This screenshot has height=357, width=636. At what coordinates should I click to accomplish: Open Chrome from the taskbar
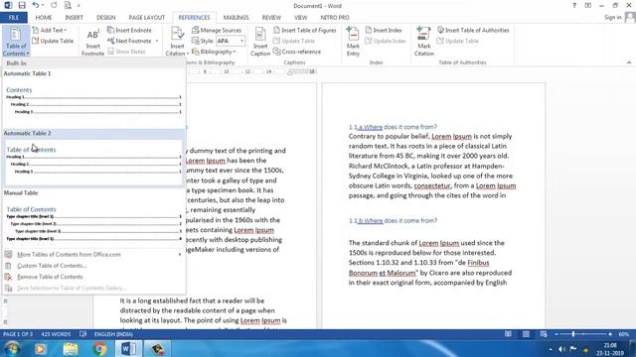99,348
